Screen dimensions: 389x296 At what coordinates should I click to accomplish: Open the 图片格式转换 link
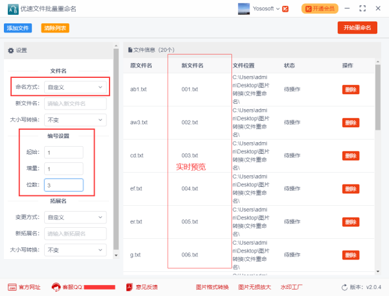(x=212, y=287)
